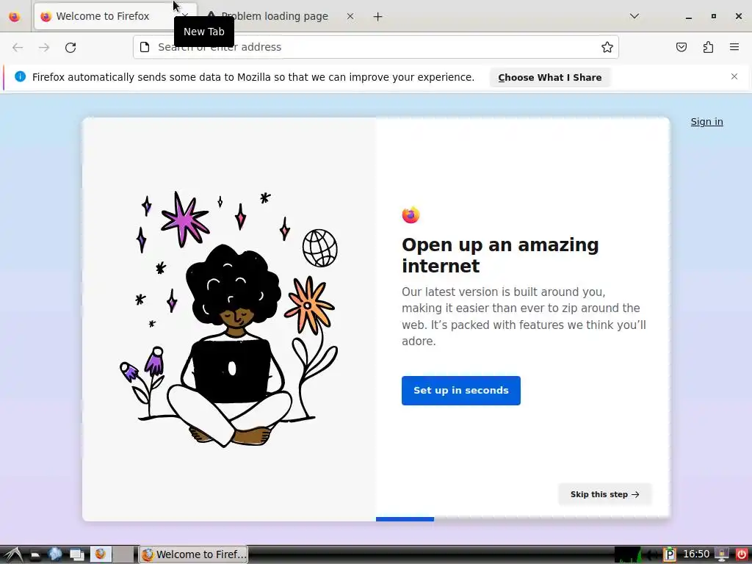Open the Extensions puzzle icon
This screenshot has height=564, width=752.
(x=708, y=47)
